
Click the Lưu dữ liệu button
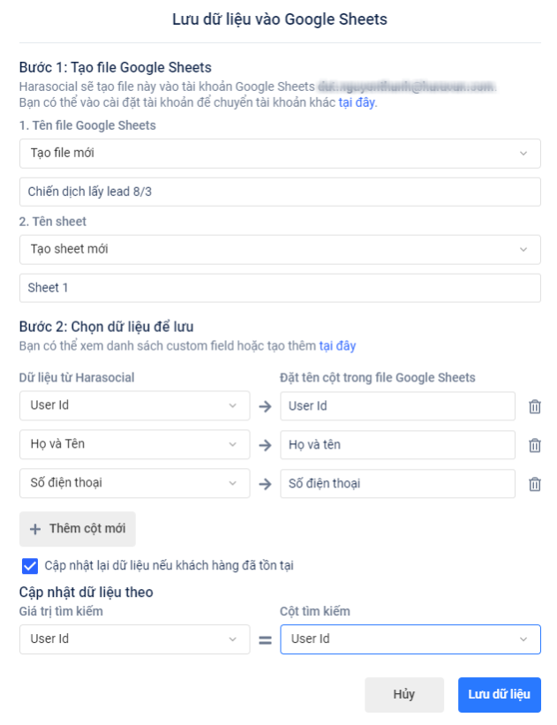click(x=499, y=695)
